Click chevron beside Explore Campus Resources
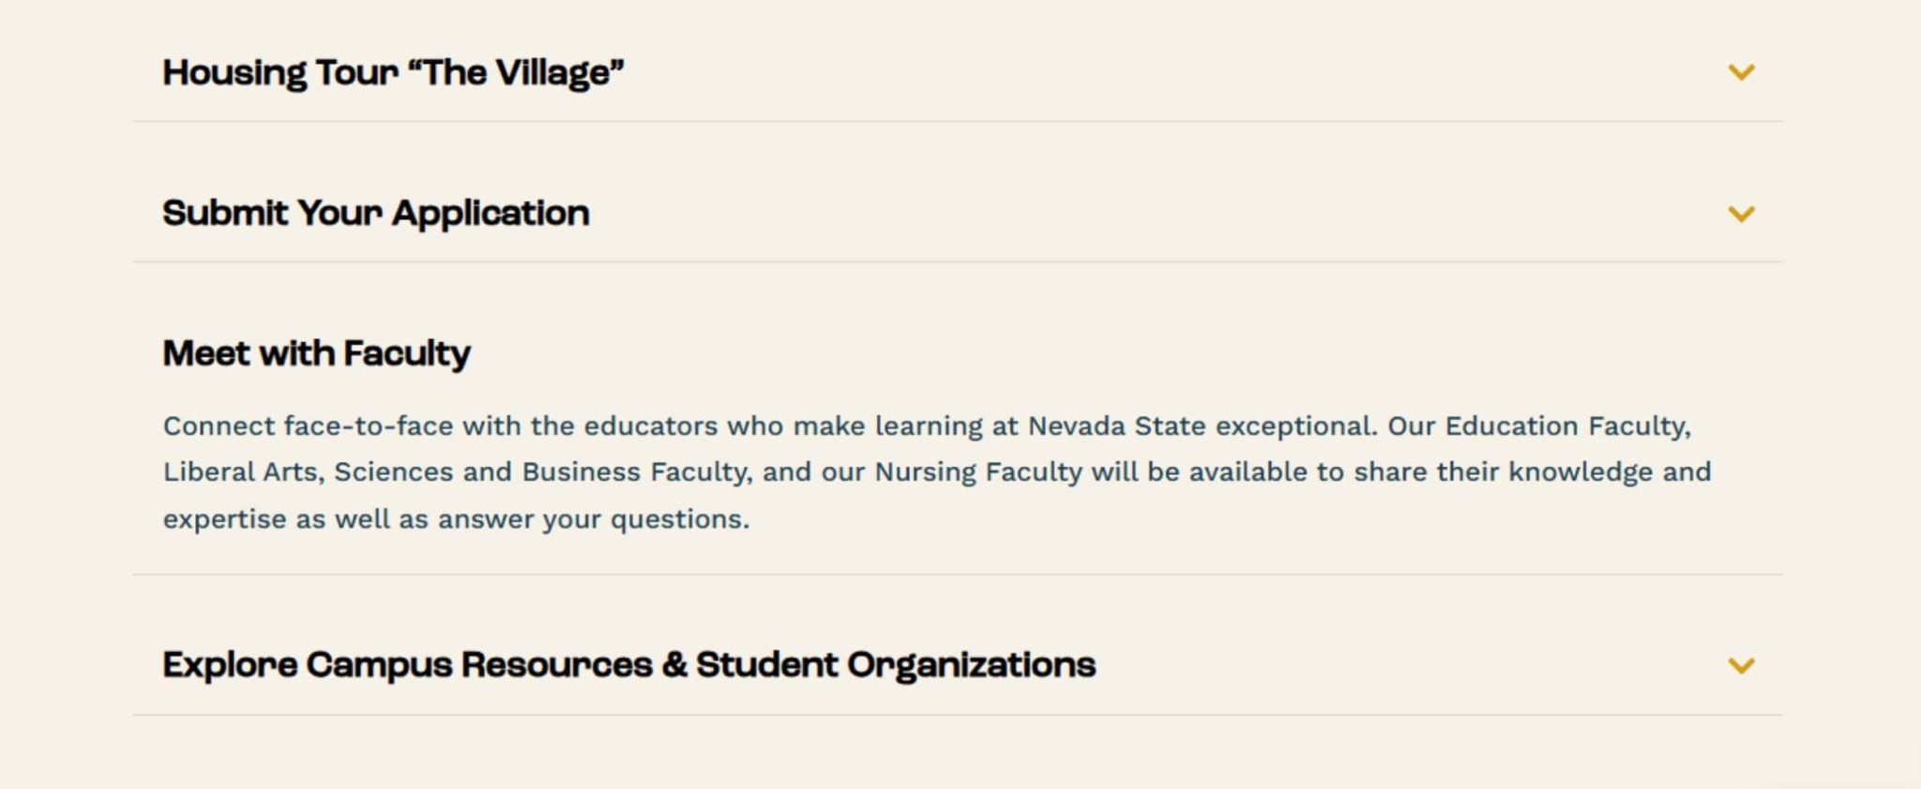Screen dimensions: 1921x789 pos(1741,665)
